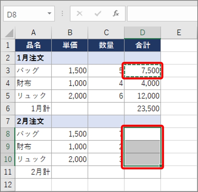This screenshot has width=198, height=192.
Task: Select column A header
Action: 33,32
